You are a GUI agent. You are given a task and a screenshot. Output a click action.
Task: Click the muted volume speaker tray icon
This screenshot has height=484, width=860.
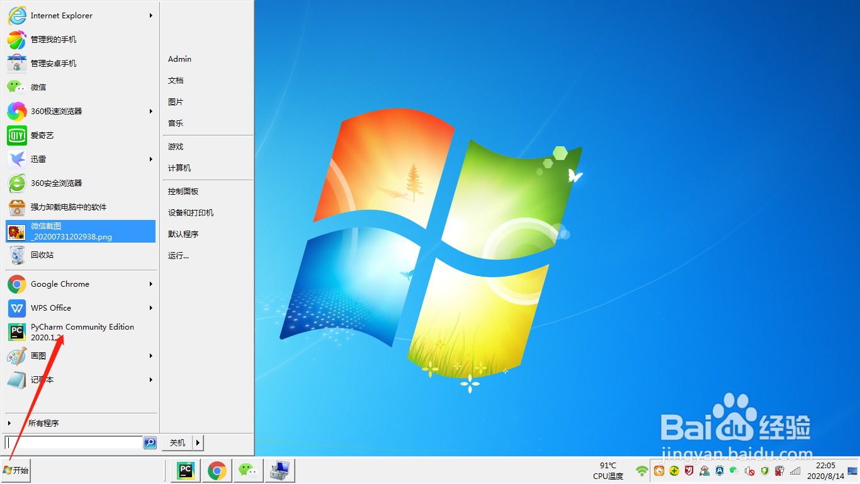[750, 470]
